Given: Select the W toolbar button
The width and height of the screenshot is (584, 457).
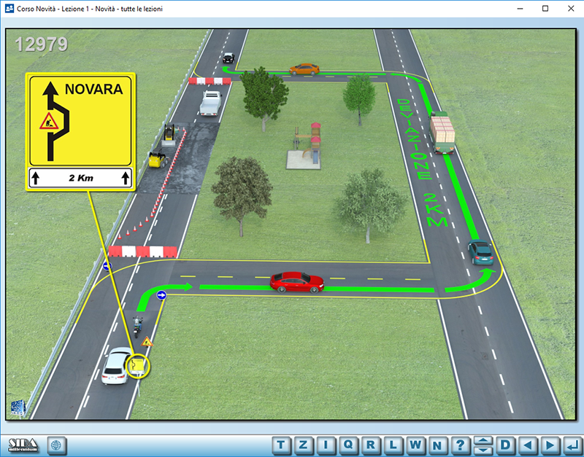Looking at the screenshot, I should (415, 445).
